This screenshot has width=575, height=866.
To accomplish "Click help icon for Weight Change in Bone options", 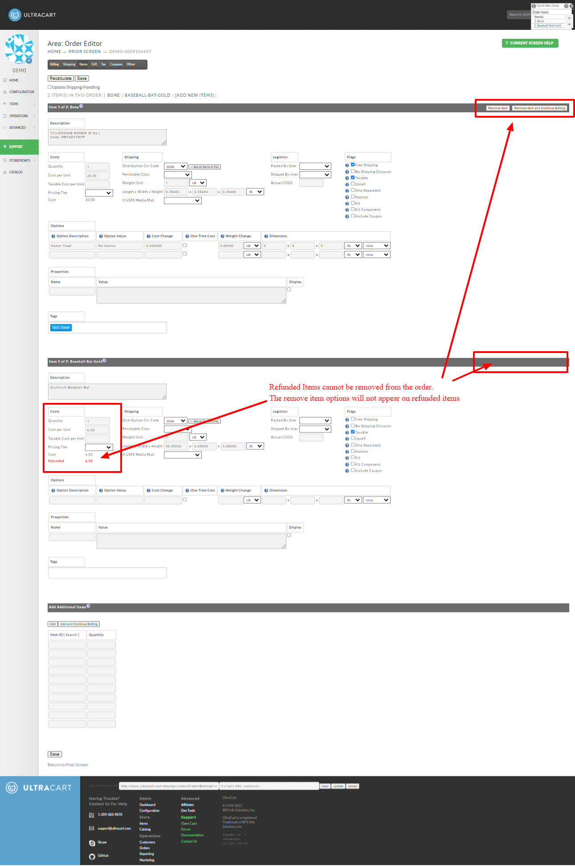I will pos(222,236).
